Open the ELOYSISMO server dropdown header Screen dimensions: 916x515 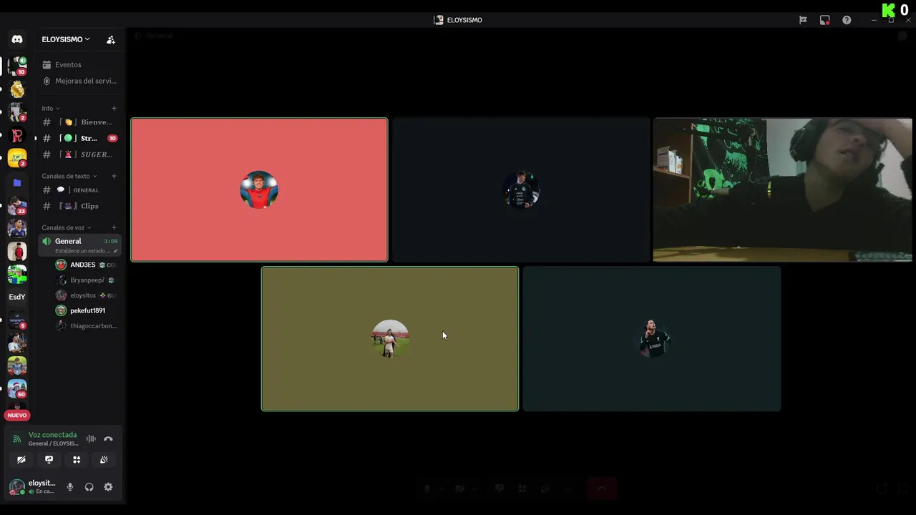click(66, 39)
